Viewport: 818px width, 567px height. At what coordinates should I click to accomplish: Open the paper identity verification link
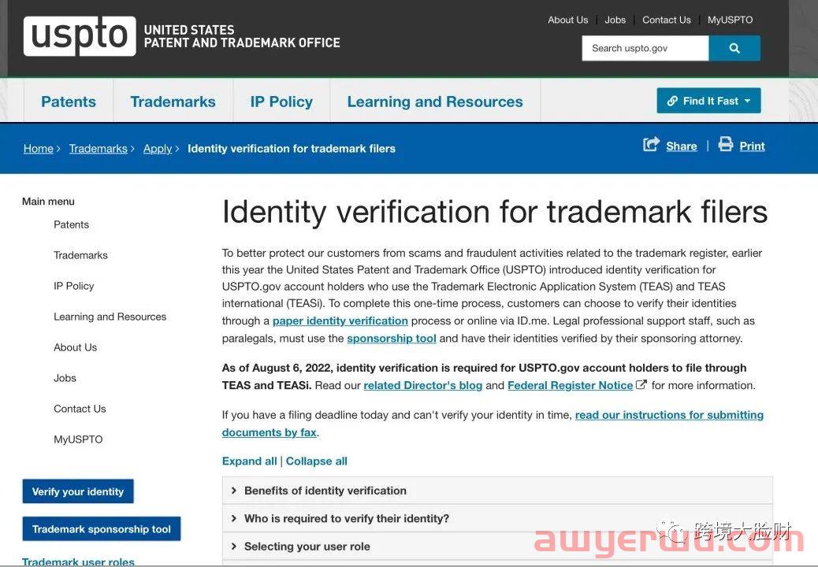pyautogui.click(x=340, y=321)
